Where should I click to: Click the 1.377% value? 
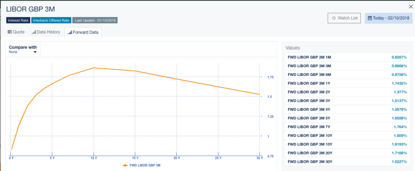click(x=400, y=92)
